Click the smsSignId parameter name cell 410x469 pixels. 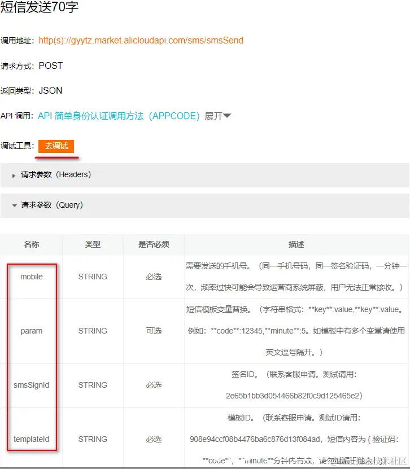pyautogui.click(x=32, y=385)
